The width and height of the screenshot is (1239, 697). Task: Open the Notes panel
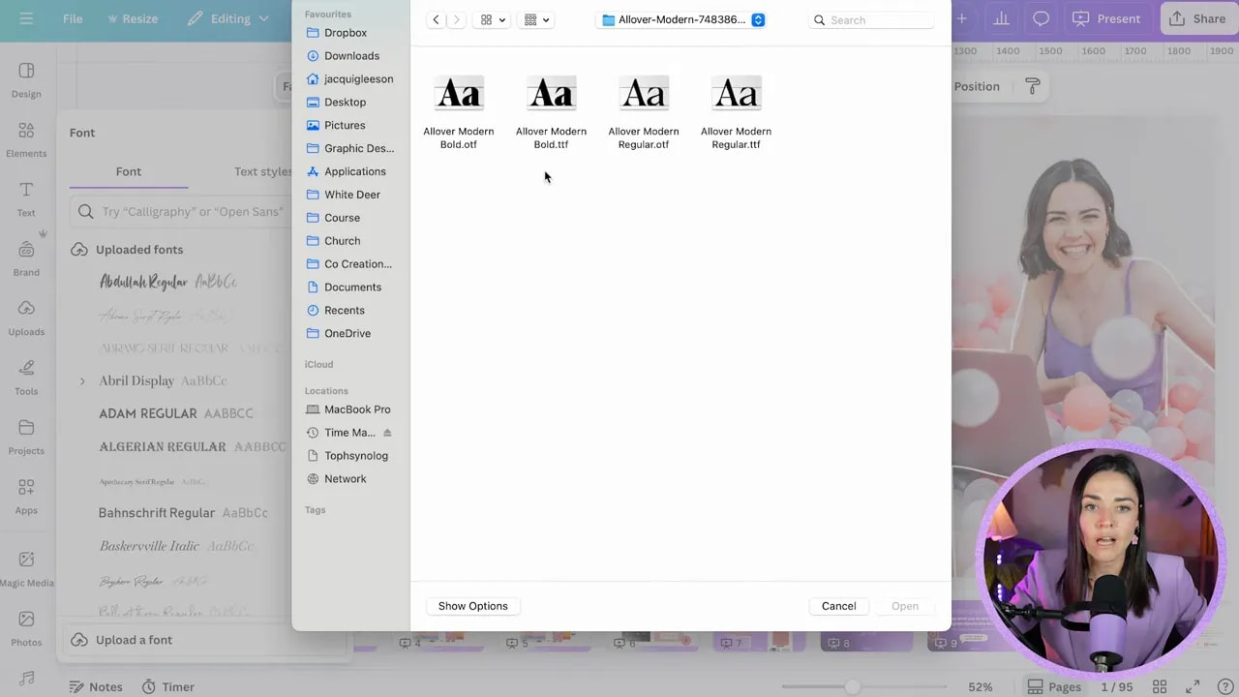[x=95, y=686]
